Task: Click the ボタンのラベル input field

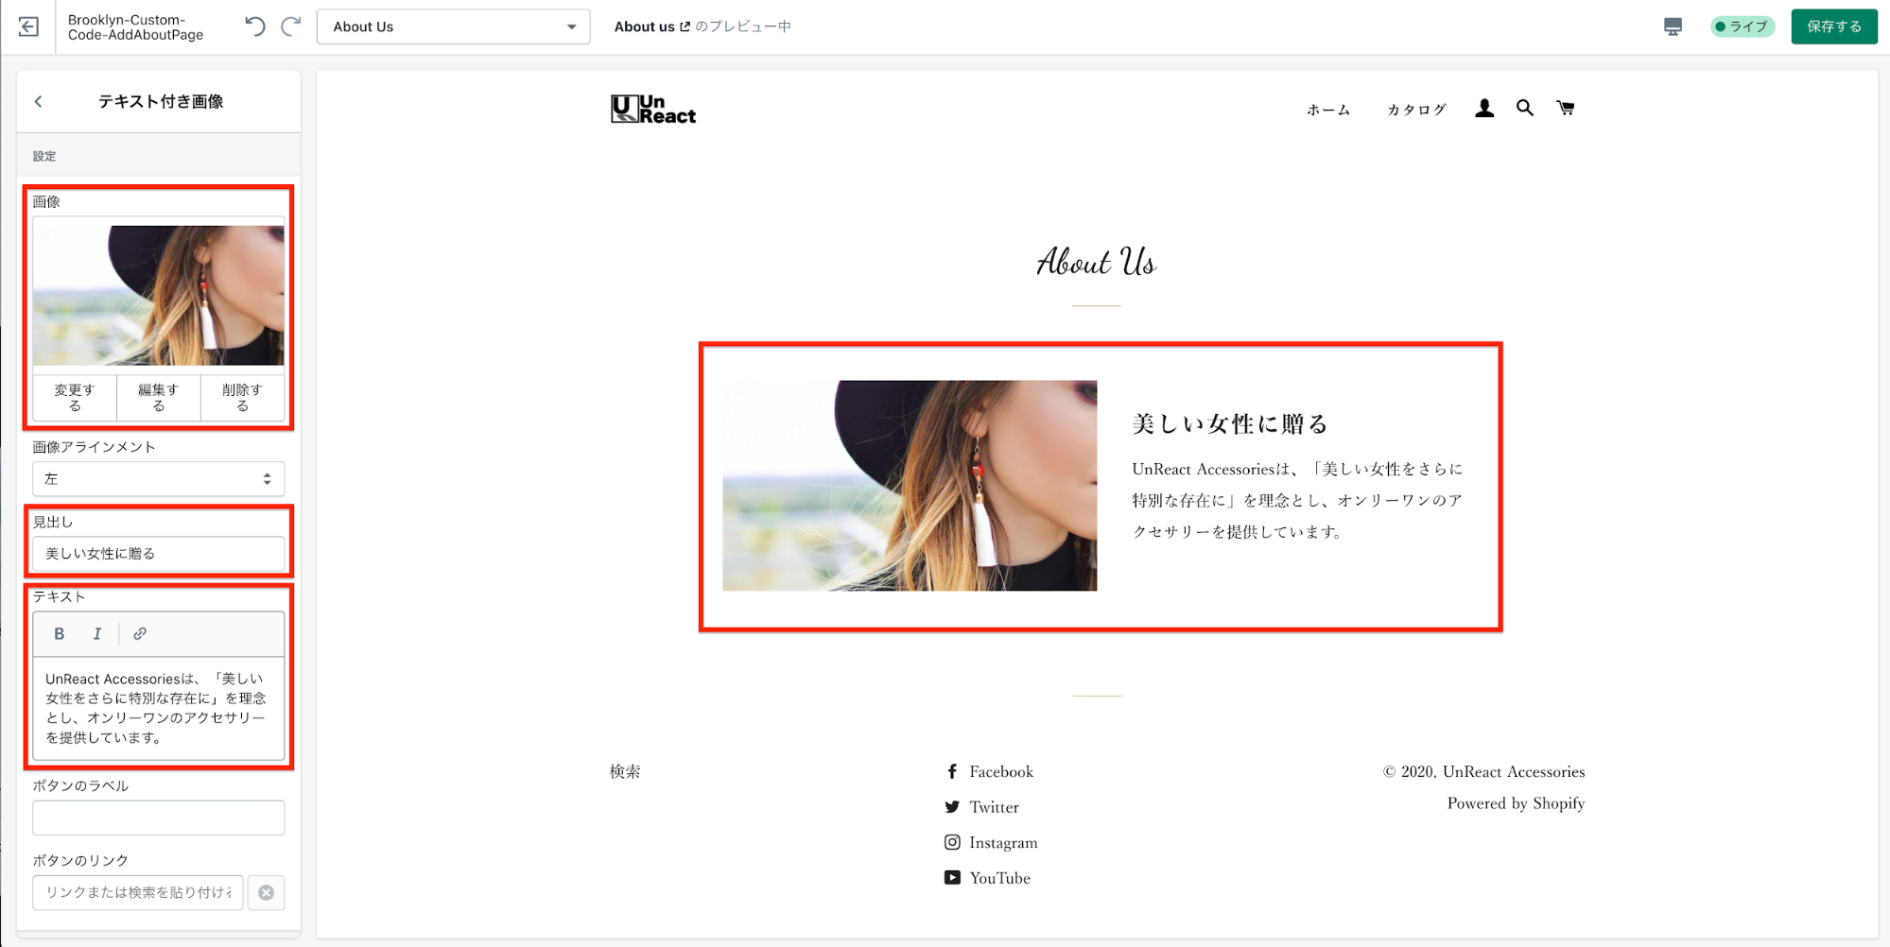Action: (158, 818)
